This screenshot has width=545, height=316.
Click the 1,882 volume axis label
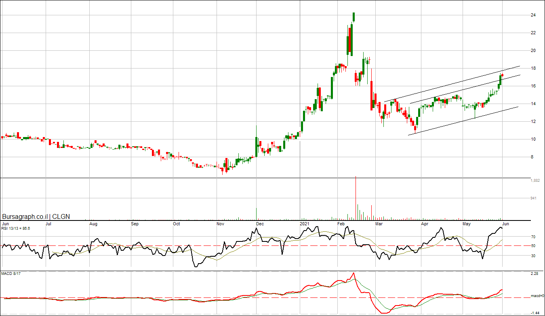(535, 181)
